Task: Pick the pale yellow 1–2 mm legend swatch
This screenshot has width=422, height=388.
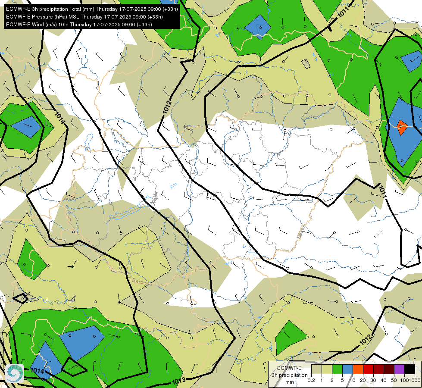Action: click(x=327, y=369)
